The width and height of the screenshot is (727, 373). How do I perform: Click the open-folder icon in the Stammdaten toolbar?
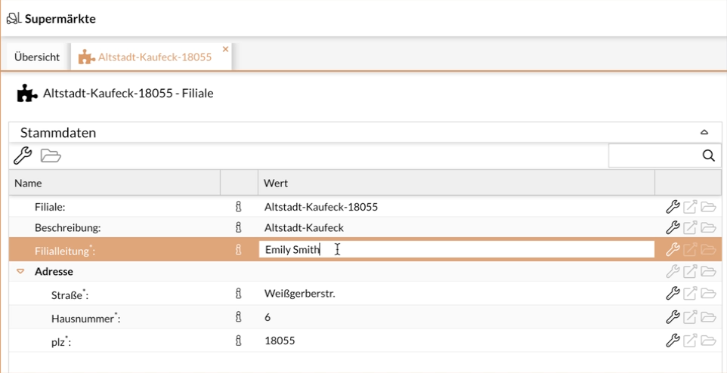pos(51,156)
